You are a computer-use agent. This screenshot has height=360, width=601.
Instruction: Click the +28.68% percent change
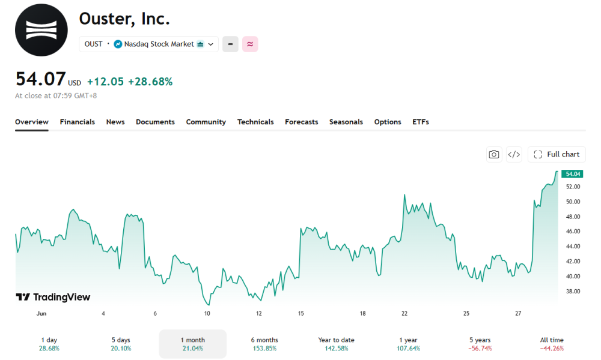150,82
